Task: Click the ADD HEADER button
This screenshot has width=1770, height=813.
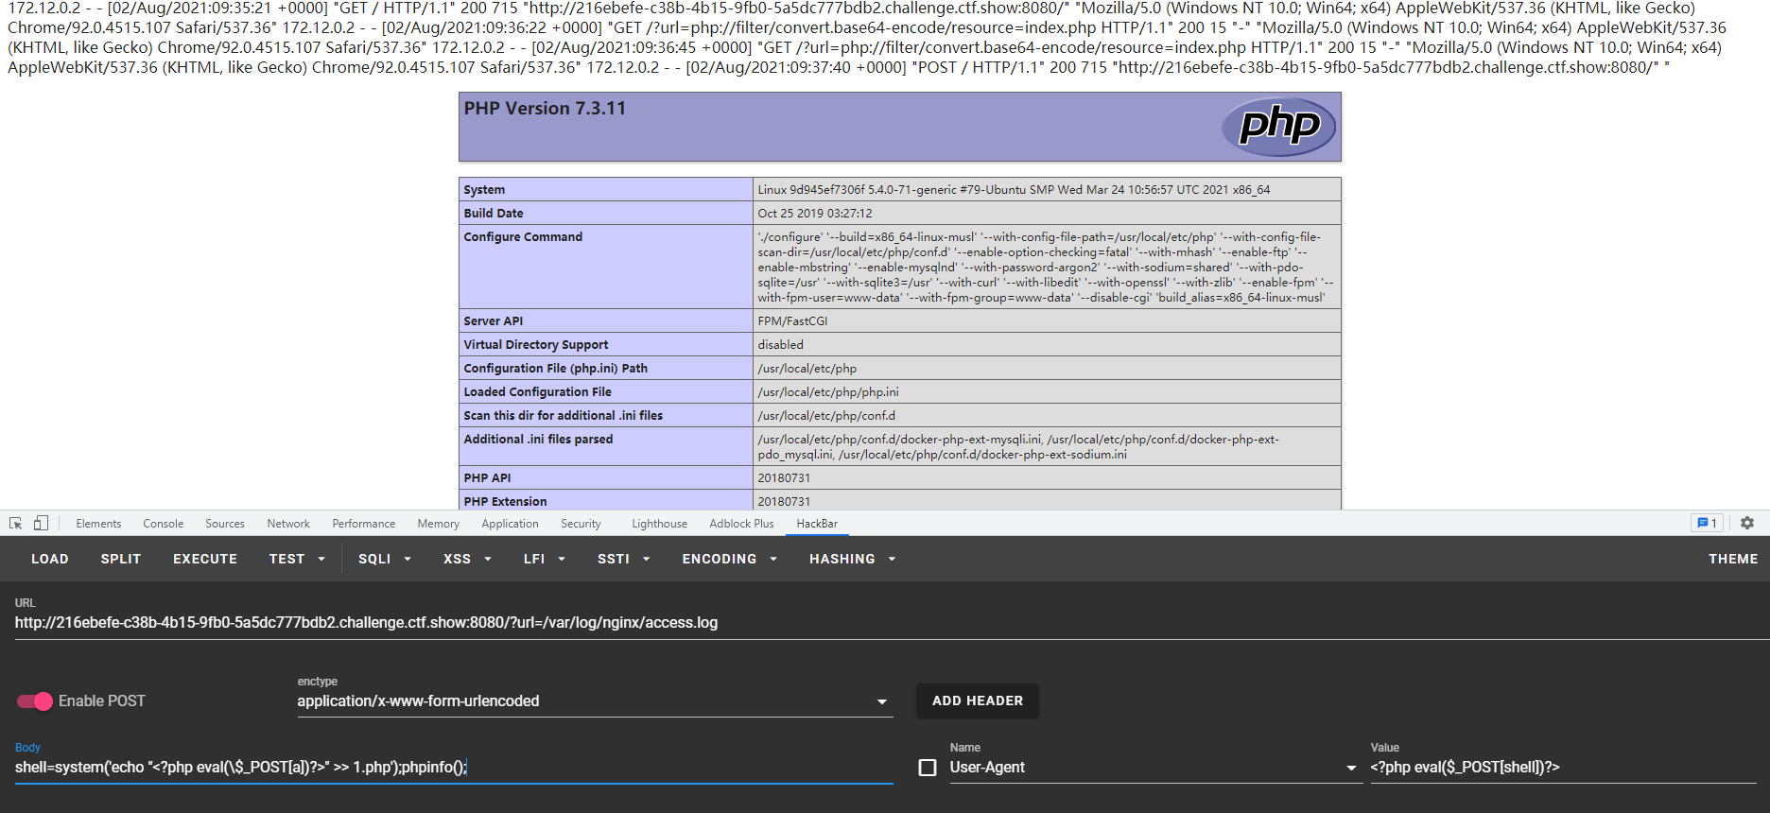Action: (x=978, y=701)
